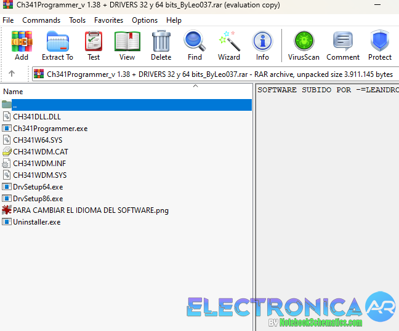Open the File menu
The width and height of the screenshot is (399, 331).
8,20
